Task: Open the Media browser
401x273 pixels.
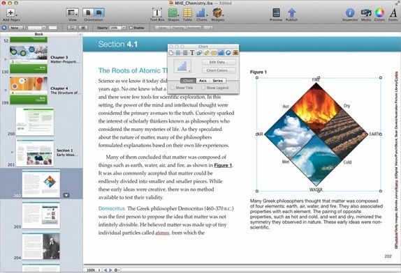Action: [366, 13]
